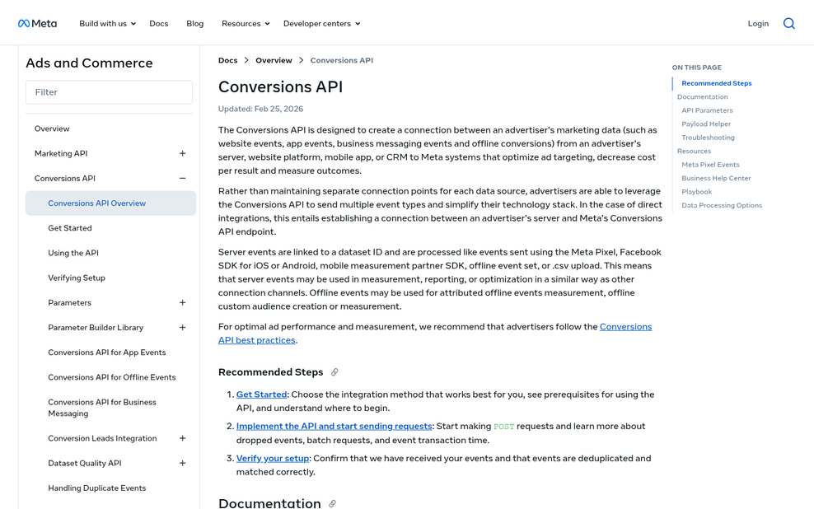This screenshot has height=509, width=814.
Task: Jump to API Parameters in page outline
Action: point(707,110)
